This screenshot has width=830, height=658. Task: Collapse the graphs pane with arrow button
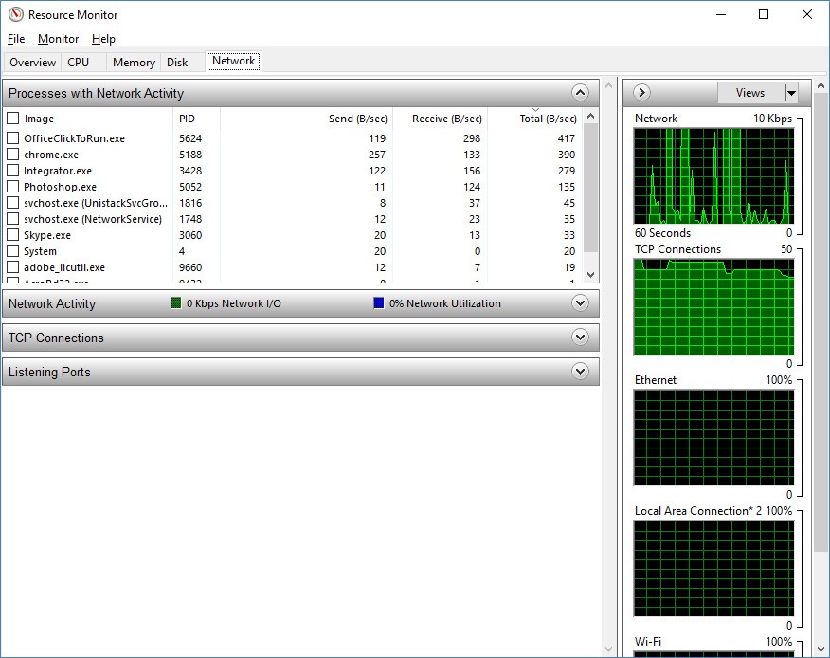[641, 92]
